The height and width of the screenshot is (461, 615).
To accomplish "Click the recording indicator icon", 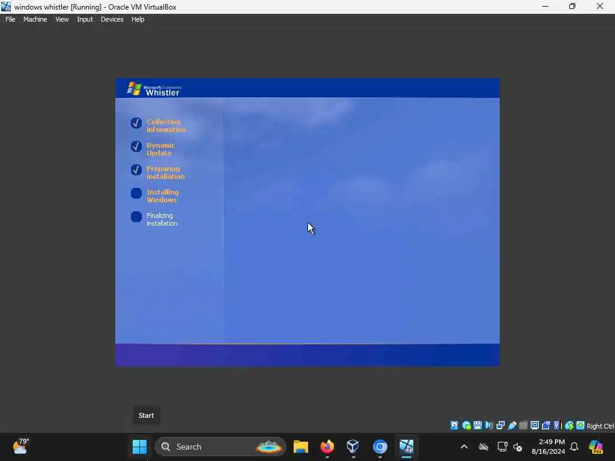I will (x=546, y=426).
